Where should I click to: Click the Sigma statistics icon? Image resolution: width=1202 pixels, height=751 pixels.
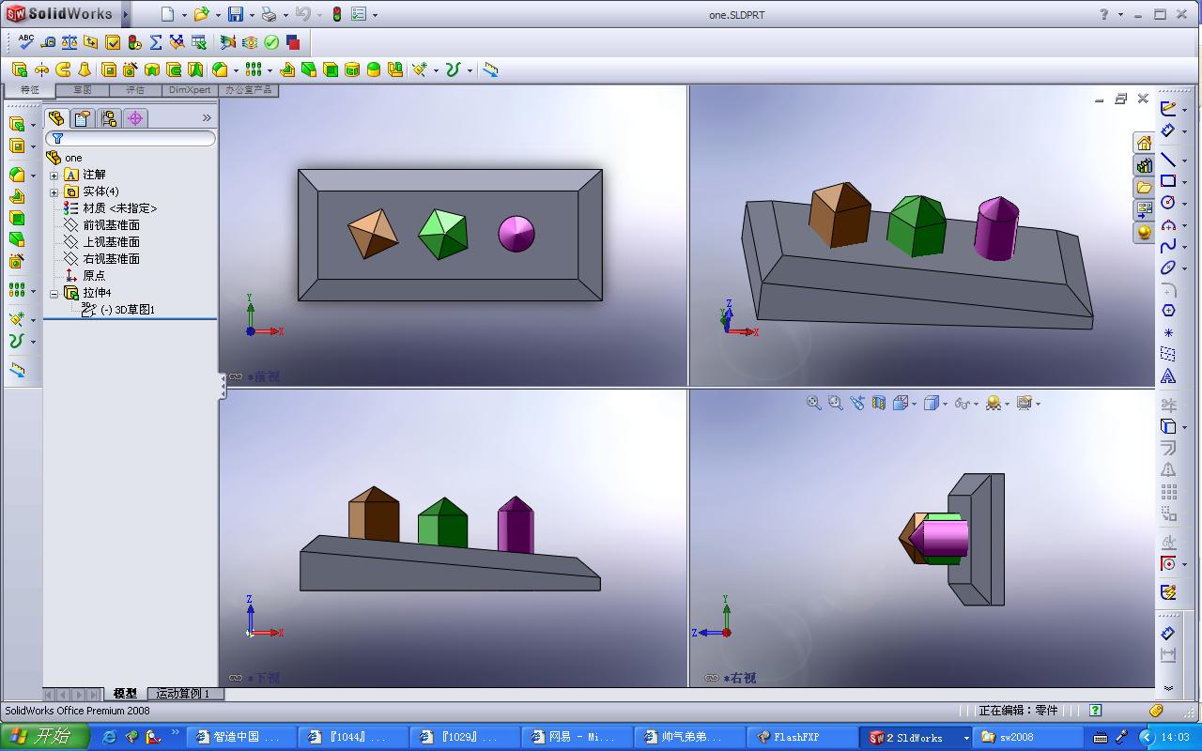click(x=156, y=42)
